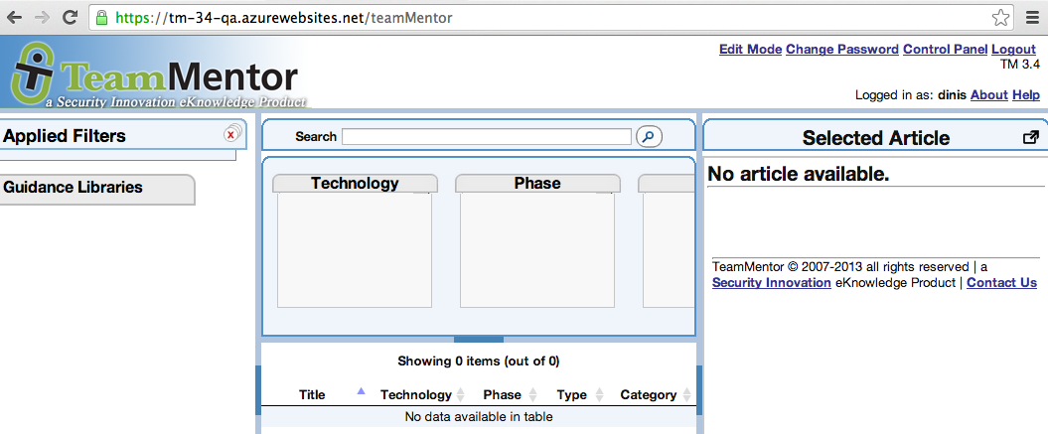
Task: Go back using browser back arrow
Action: point(15,17)
